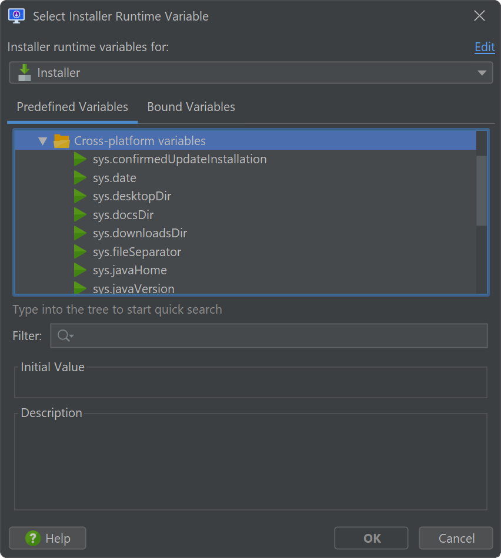This screenshot has width=501, height=558.
Task: Open the Installer dropdown arrow
Action: (x=482, y=73)
